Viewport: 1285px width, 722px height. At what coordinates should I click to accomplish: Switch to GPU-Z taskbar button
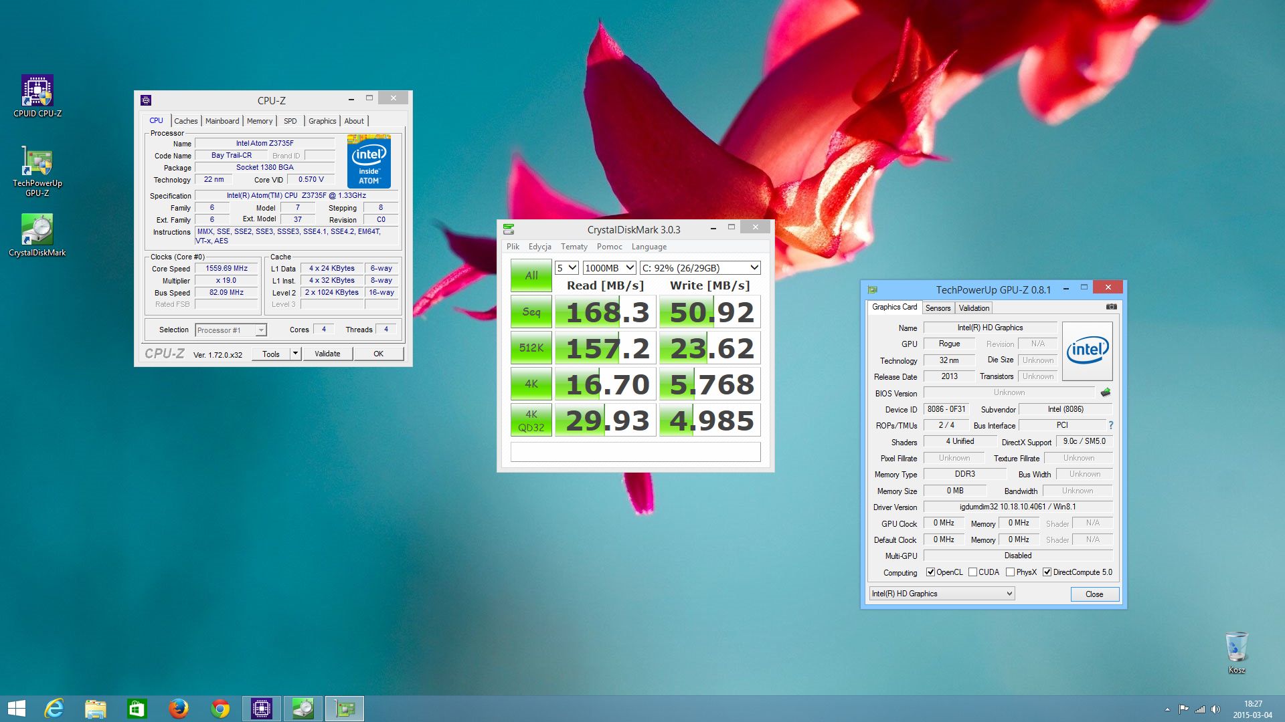click(x=345, y=708)
